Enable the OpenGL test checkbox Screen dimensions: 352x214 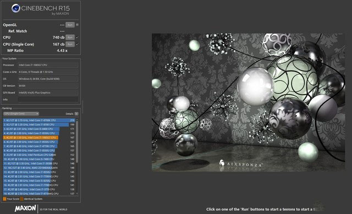77,25
